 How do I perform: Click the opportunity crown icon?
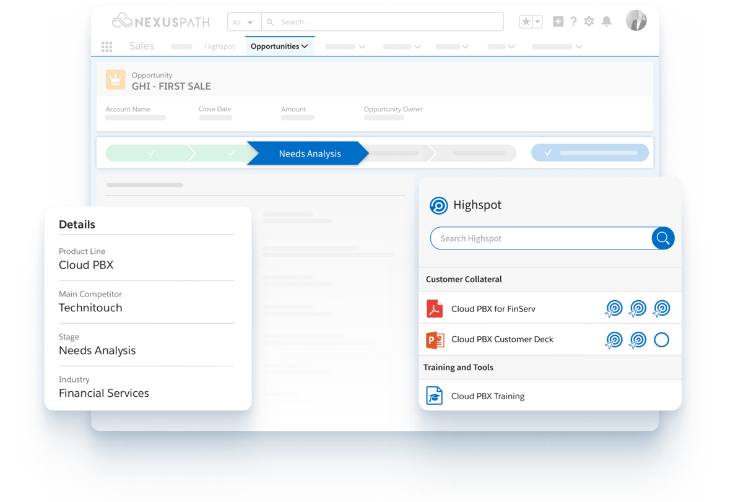coord(116,80)
